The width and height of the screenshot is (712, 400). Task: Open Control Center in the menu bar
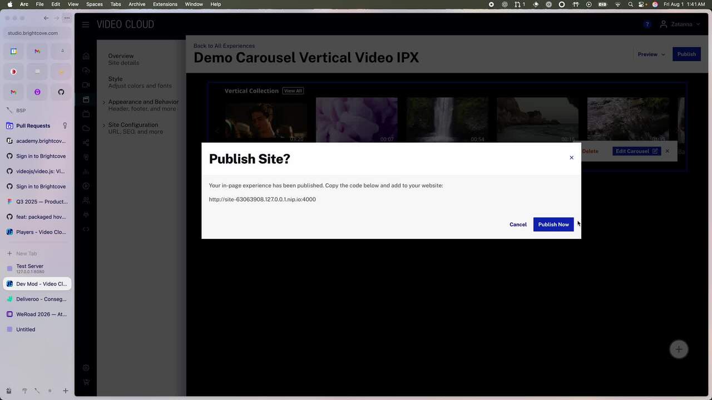point(642,4)
